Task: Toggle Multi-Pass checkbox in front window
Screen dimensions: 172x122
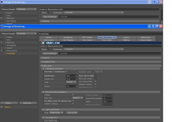Action: [2, 42]
